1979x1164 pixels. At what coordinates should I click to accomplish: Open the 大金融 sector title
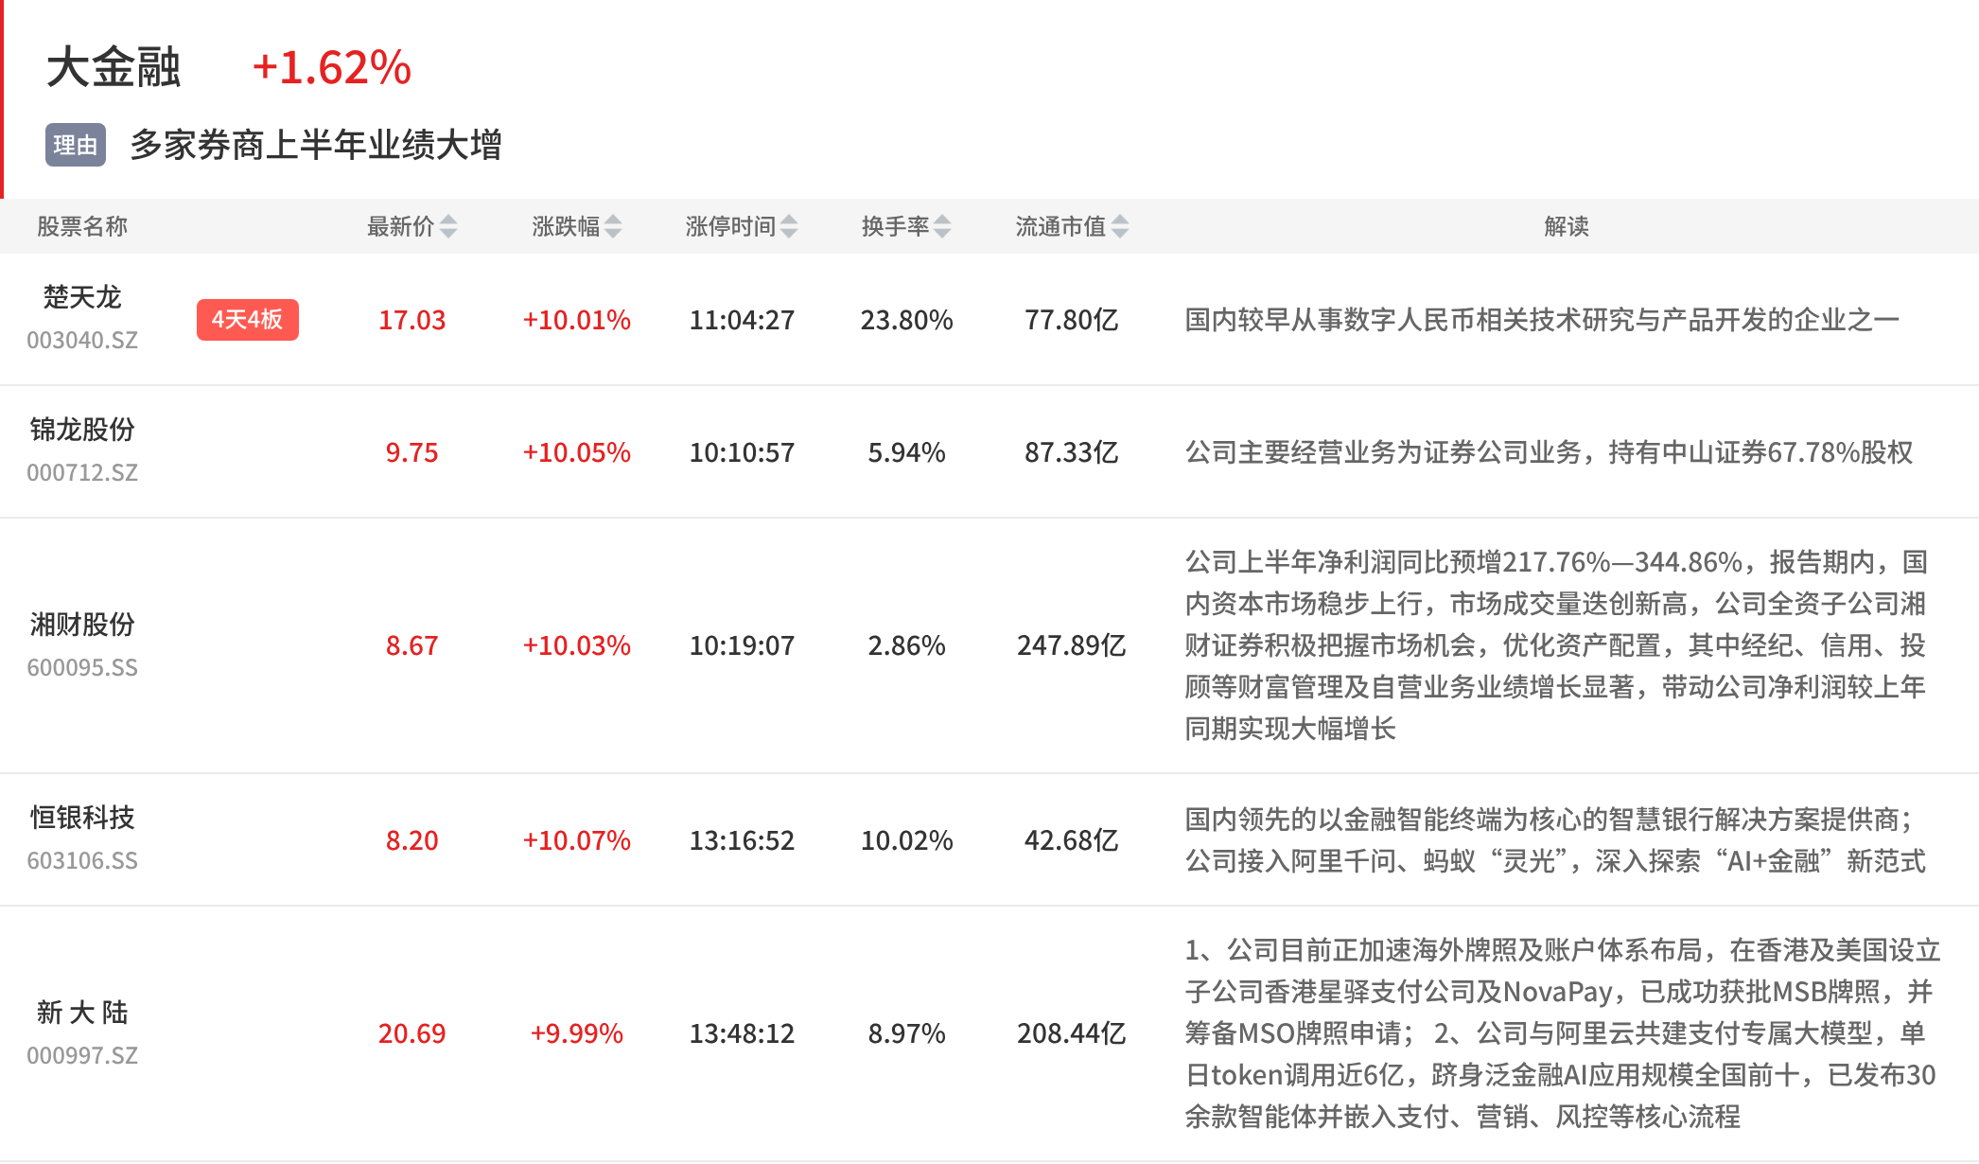114,68
